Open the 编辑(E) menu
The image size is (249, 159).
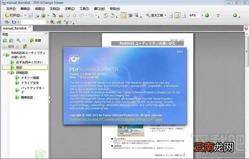click(x=25, y=9)
